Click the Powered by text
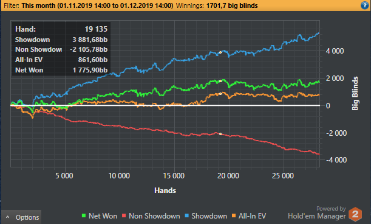 (331, 209)
